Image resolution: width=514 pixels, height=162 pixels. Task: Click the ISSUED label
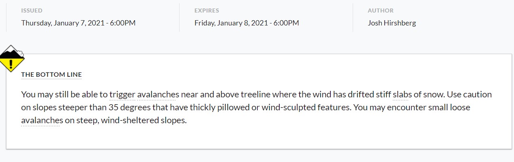click(x=32, y=11)
